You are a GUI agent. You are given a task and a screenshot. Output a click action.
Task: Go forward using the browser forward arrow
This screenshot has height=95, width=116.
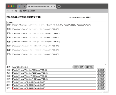12,11
